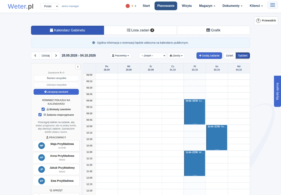The width and height of the screenshot is (281, 195).
Task: Switch to the Lista zadań tab
Action: click(x=140, y=30)
